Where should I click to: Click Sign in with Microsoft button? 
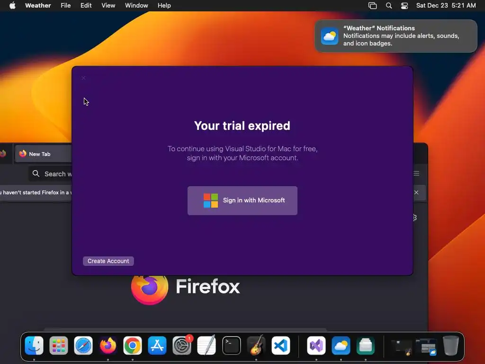coord(242,200)
